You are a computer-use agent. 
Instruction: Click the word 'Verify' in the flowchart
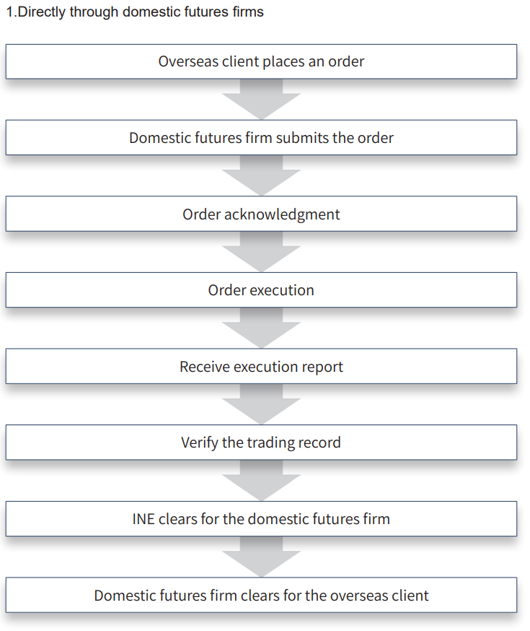[x=199, y=443]
